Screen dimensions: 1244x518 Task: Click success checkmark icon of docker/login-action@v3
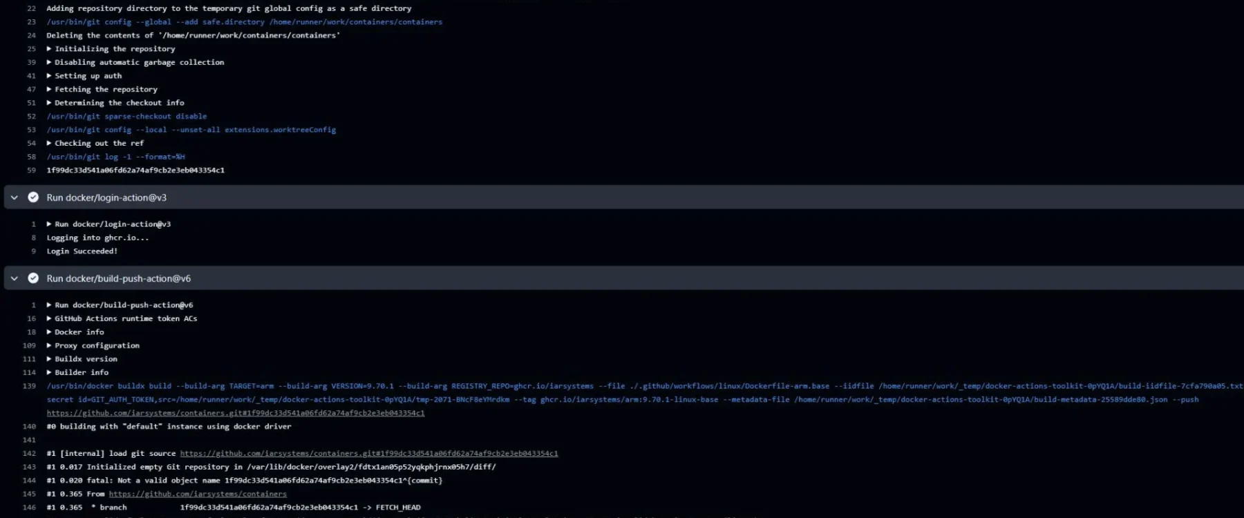coord(32,198)
